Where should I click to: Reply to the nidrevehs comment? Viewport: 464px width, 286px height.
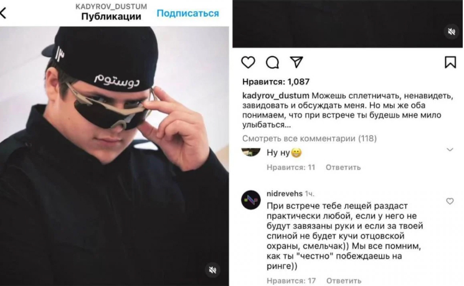(x=344, y=280)
